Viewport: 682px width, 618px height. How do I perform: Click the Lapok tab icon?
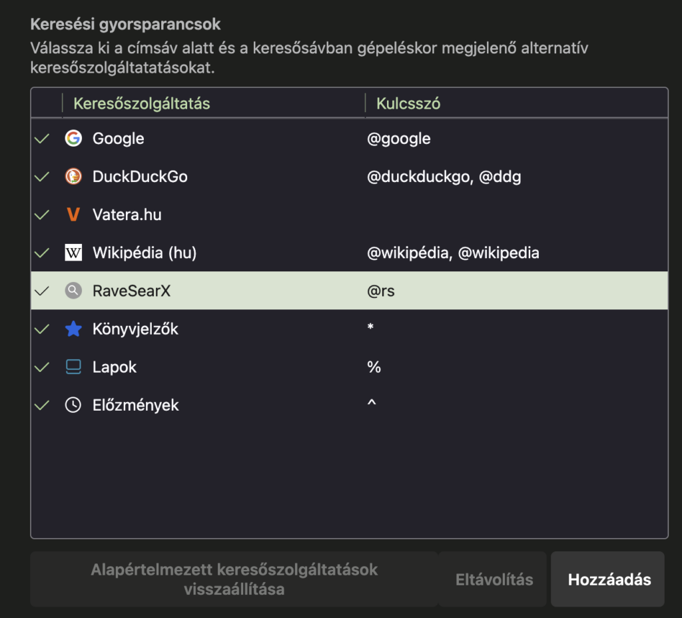(x=73, y=367)
